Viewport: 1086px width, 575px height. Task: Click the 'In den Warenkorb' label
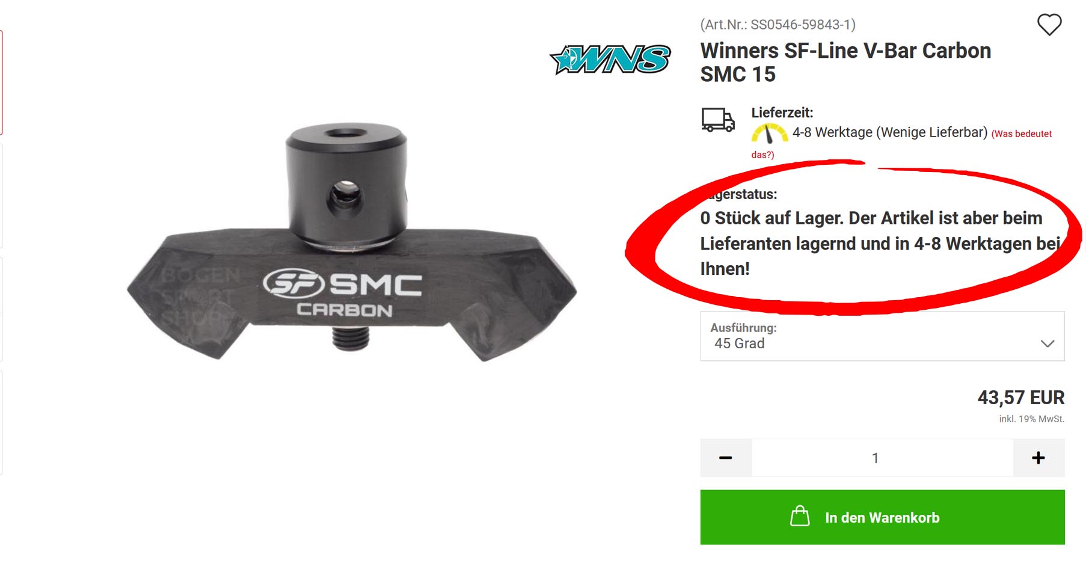point(882,518)
